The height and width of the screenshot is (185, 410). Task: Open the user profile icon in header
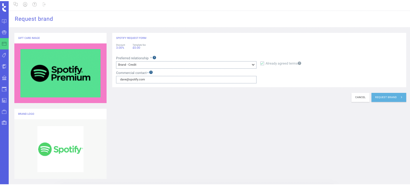pos(25,4)
